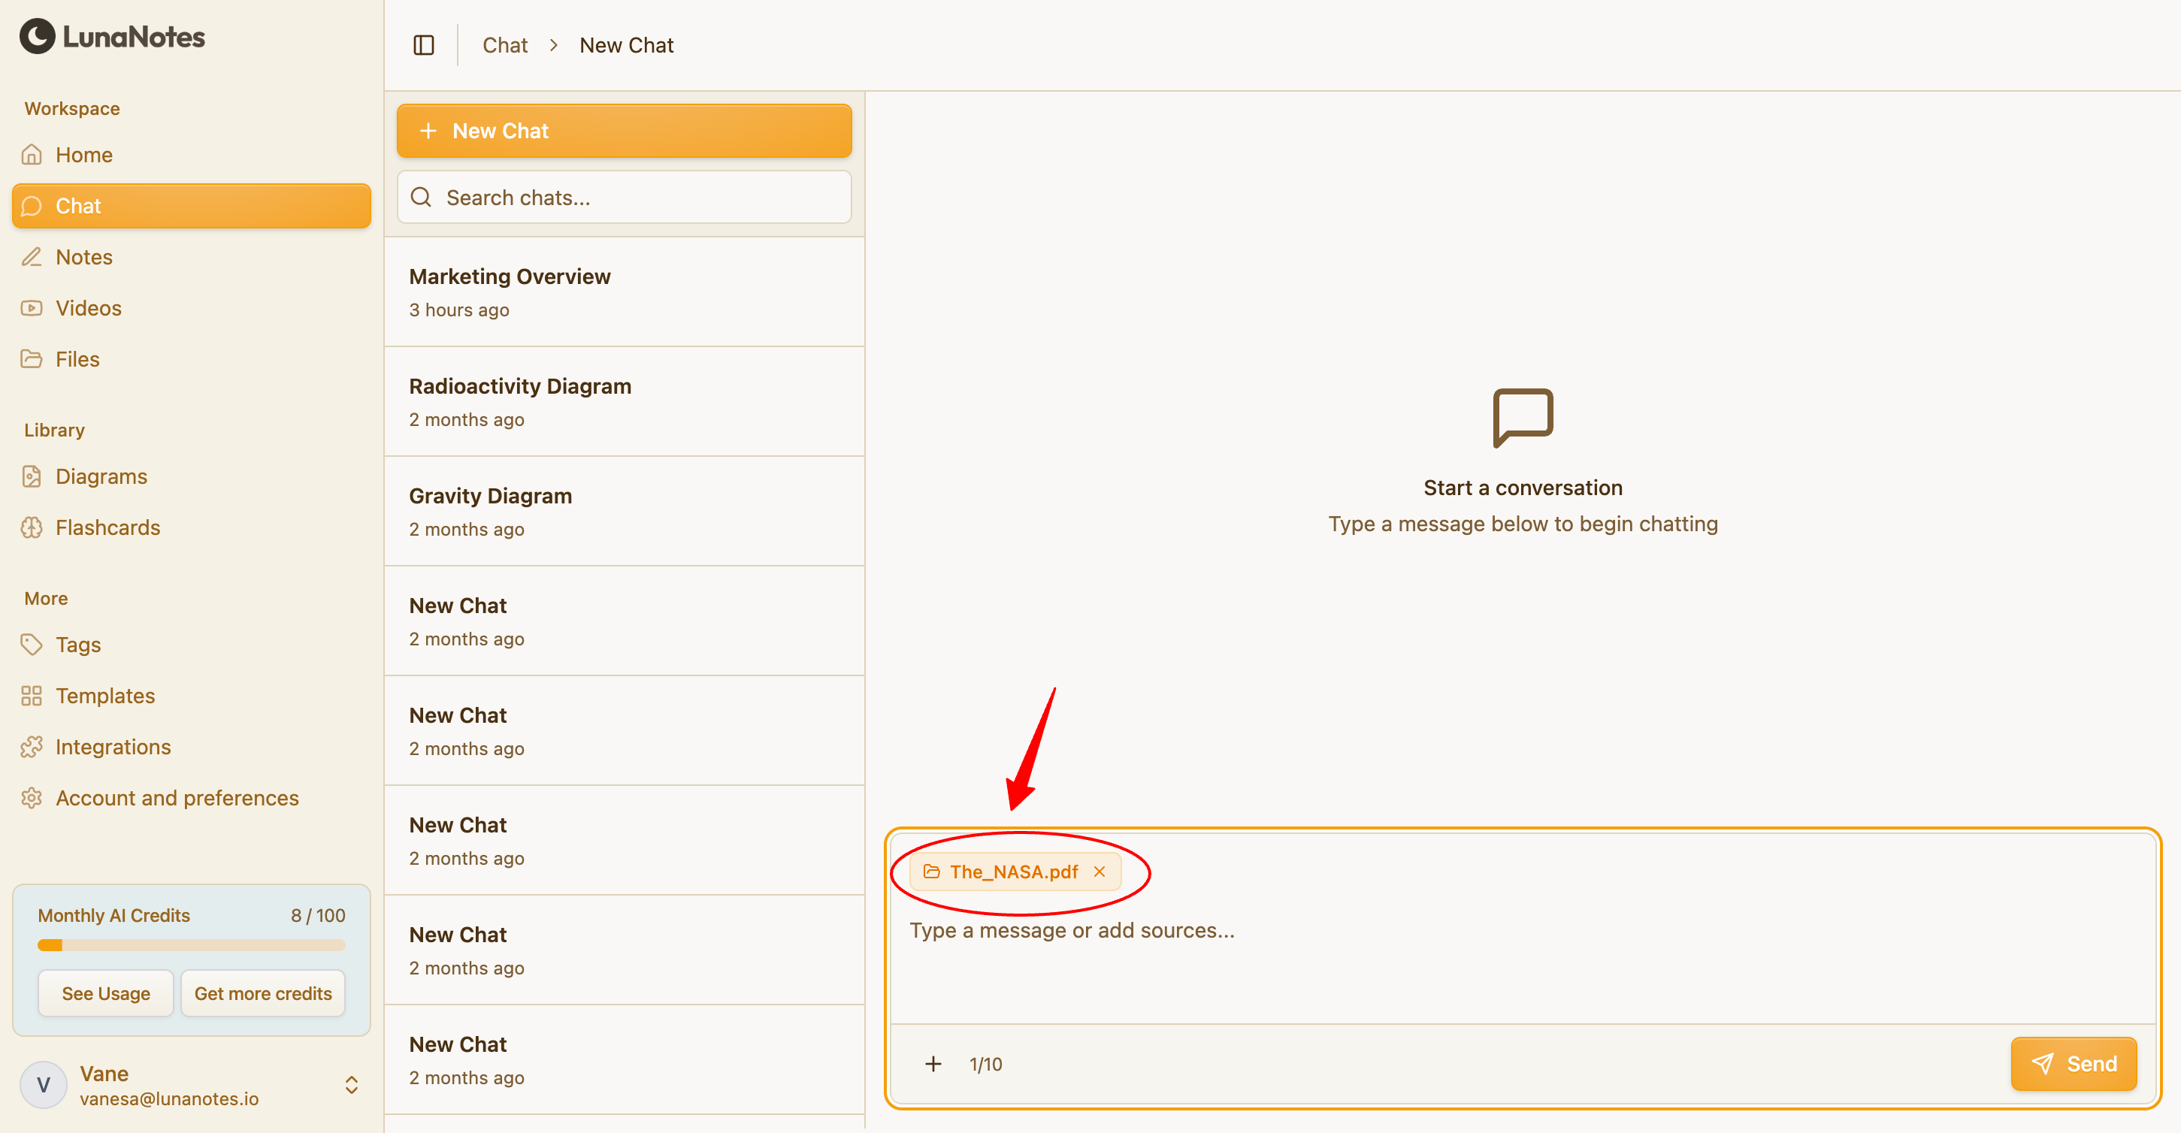Go to the Files section
2181x1133 pixels.
coord(76,359)
